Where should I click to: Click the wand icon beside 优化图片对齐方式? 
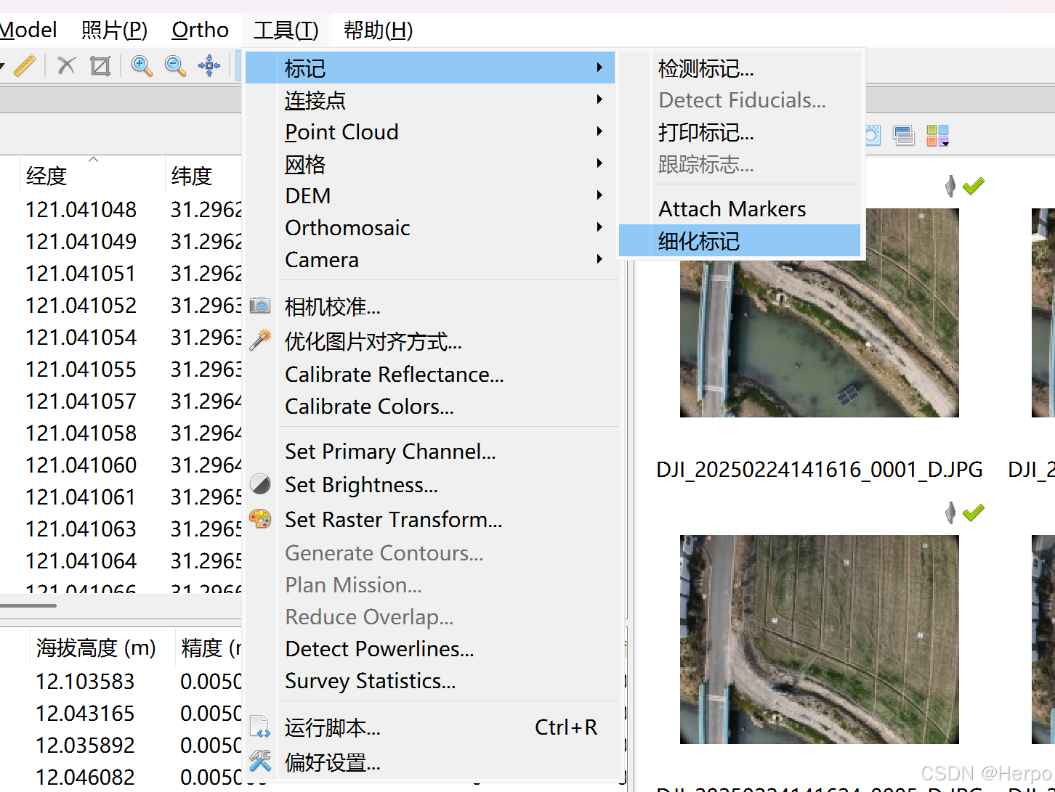(260, 340)
